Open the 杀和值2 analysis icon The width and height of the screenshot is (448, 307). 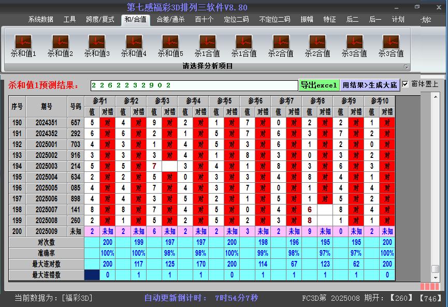[60, 46]
